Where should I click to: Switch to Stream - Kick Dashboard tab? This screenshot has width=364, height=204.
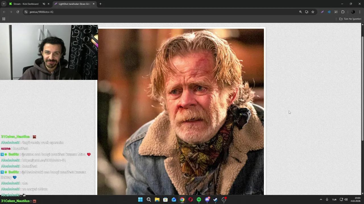click(26, 4)
